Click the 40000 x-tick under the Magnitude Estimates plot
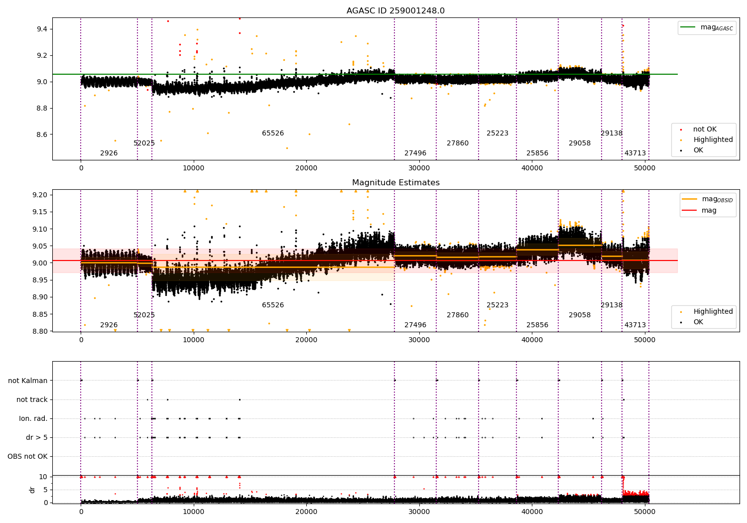The height and width of the screenshot is (523, 747). click(x=532, y=340)
